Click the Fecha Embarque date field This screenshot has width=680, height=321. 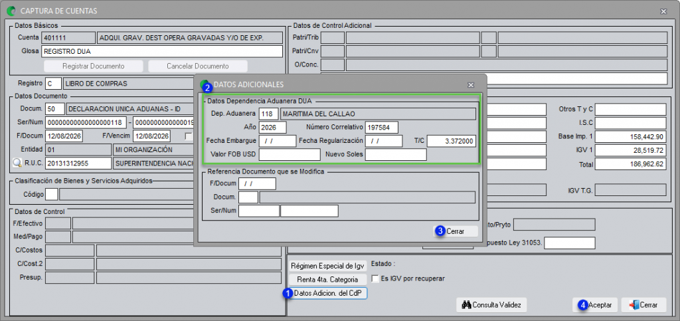click(278, 142)
